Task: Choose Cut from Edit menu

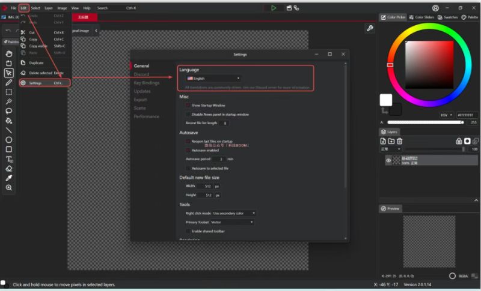Action: coord(45,32)
